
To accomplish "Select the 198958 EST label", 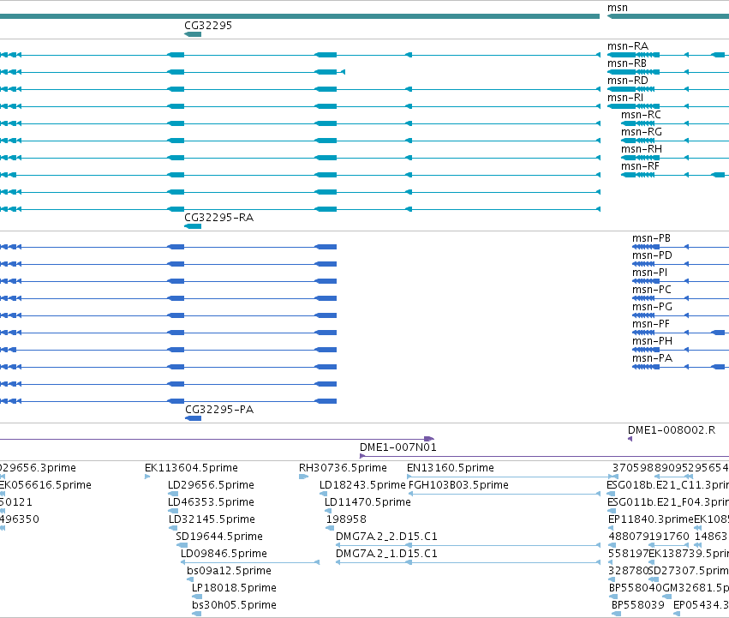I will click(x=346, y=519).
